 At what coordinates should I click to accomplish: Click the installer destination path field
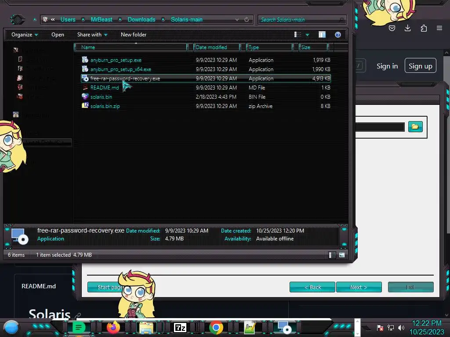coord(380,127)
